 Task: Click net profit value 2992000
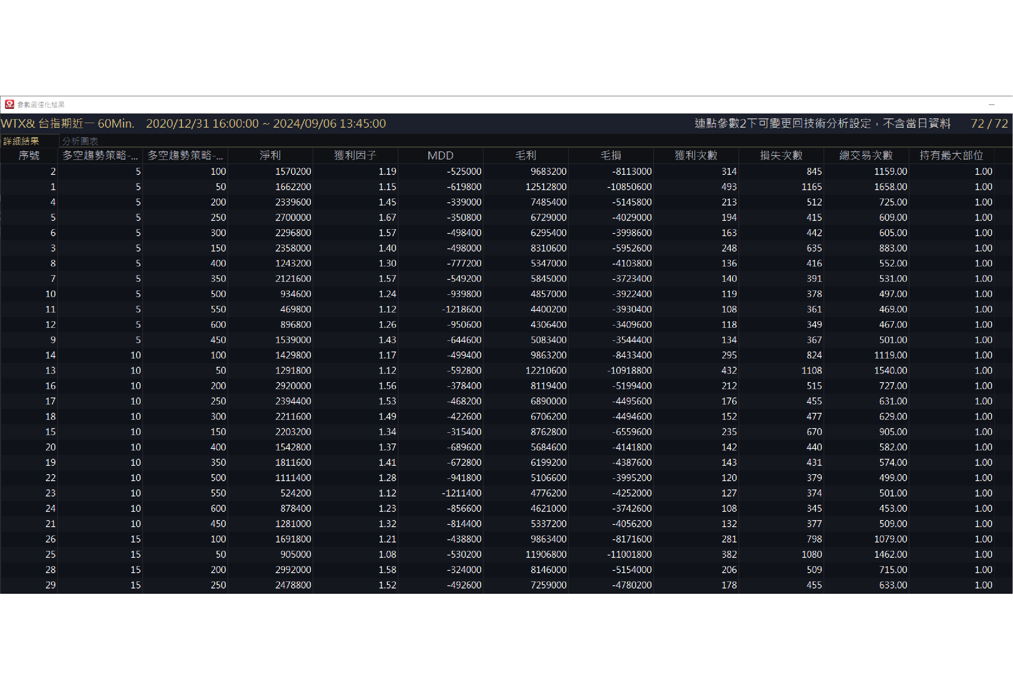(x=293, y=570)
